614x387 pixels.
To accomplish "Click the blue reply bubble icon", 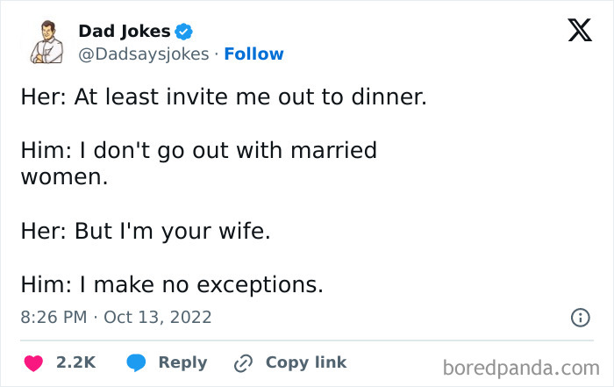I will point(135,362).
